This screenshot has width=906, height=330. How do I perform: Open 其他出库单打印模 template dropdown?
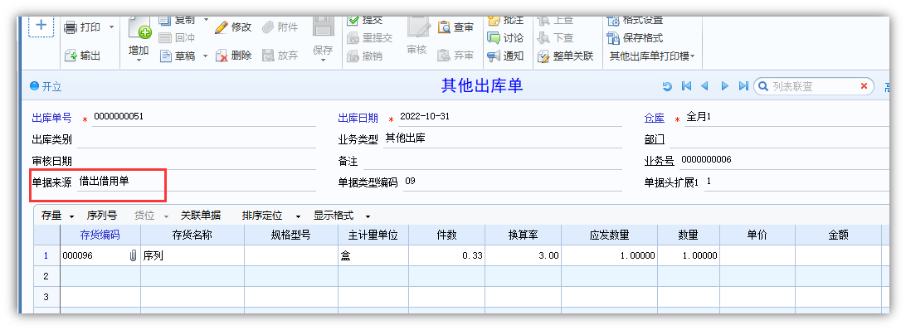[x=652, y=56]
